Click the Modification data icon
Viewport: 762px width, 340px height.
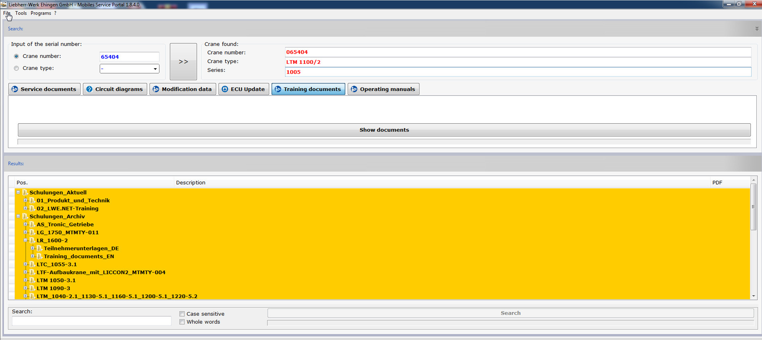(156, 89)
